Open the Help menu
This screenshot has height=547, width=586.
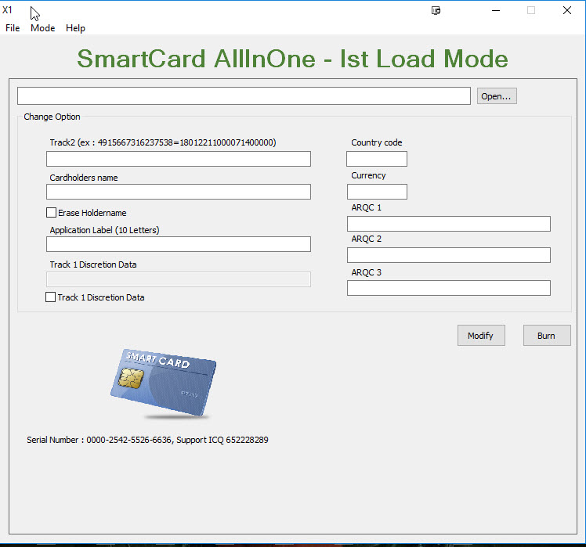point(75,28)
